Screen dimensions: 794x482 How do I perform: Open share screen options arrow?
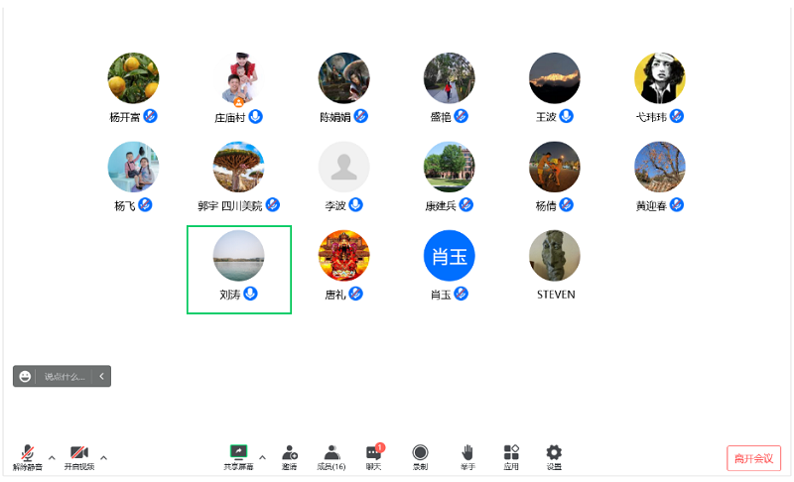click(x=262, y=457)
